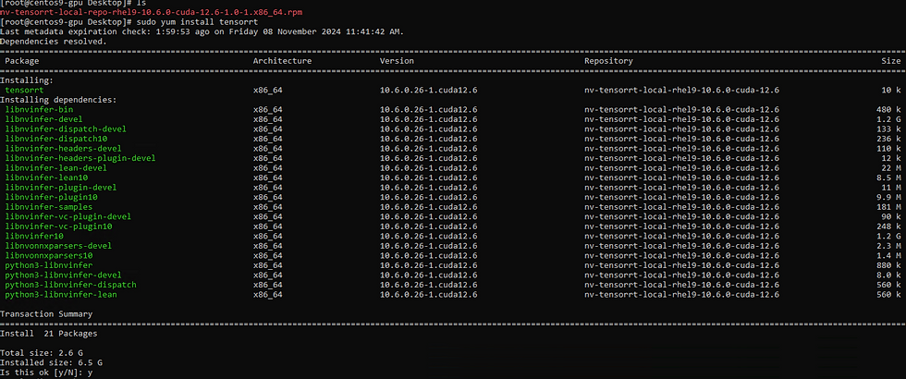Click the 'libnvonnxparsers-devel' package name

click(x=58, y=246)
